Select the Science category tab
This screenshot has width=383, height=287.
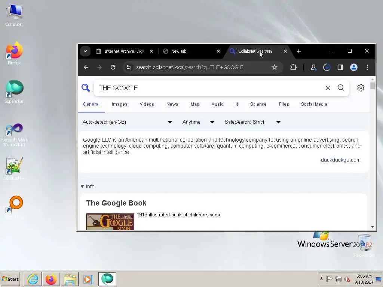click(x=258, y=104)
